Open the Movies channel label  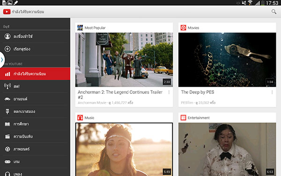coord(193,28)
